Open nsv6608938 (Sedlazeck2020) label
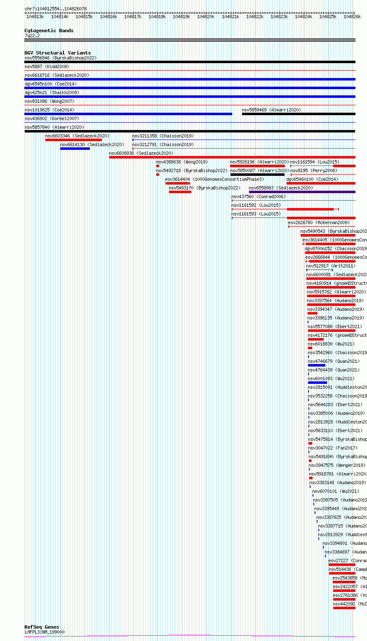 click(x=141, y=153)
